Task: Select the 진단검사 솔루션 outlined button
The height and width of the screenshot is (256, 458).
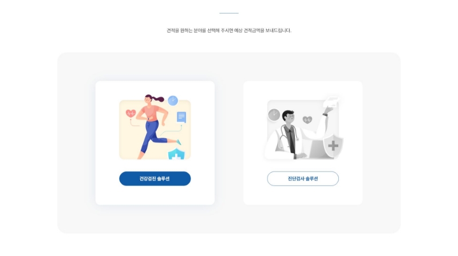Action: [303, 178]
